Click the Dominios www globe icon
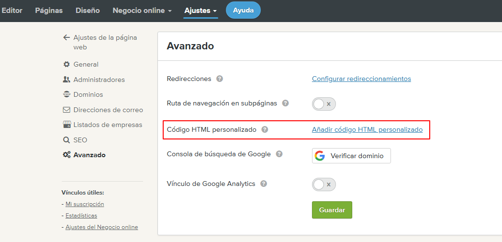 click(x=66, y=94)
